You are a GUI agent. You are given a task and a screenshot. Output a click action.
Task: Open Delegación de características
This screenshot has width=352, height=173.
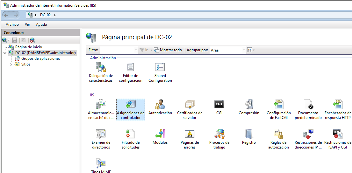coord(101,73)
